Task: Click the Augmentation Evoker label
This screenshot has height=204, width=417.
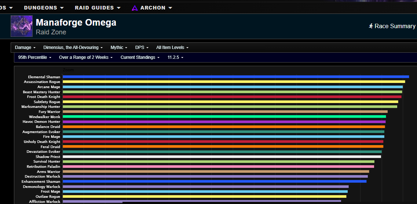Action: click(41, 132)
